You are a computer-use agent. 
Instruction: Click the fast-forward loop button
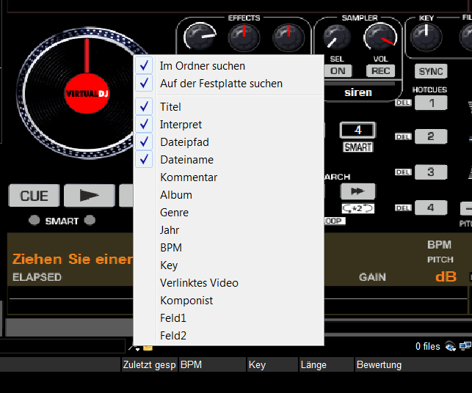coord(357,191)
